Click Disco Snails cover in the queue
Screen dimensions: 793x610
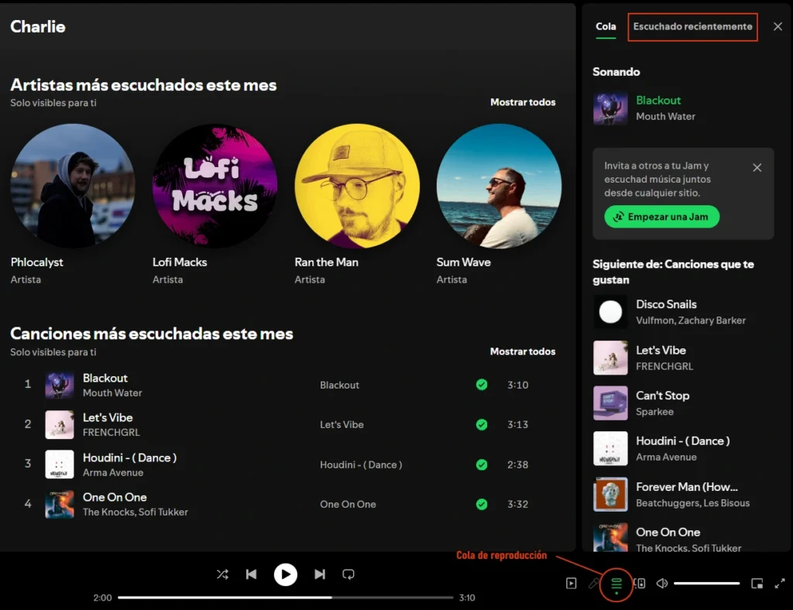(610, 312)
